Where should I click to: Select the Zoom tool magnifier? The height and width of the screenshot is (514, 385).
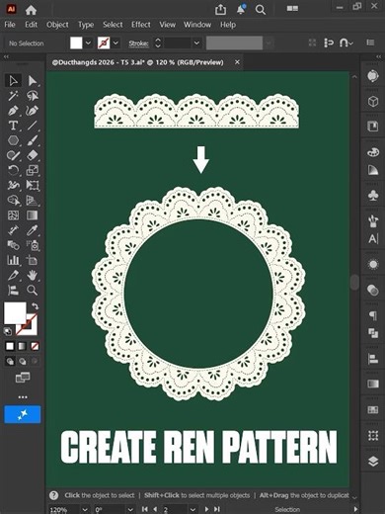33,290
